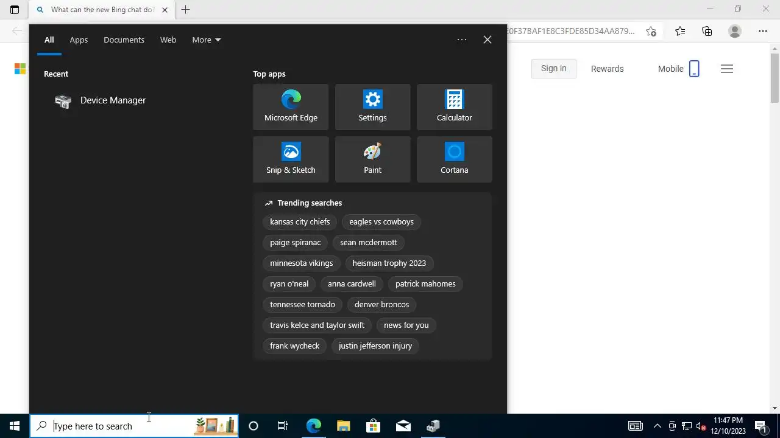Open Bing hamburger menu
Viewport: 780px width, 438px height.
726,69
